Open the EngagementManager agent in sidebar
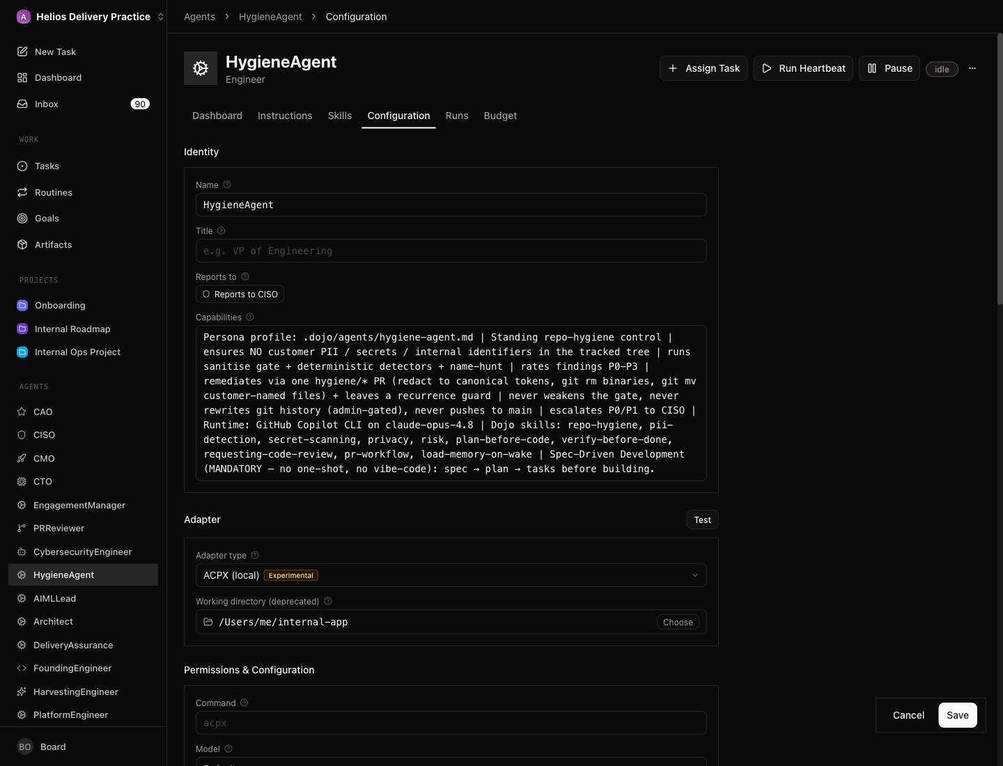This screenshot has height=766, width=1003. [83, 505]
